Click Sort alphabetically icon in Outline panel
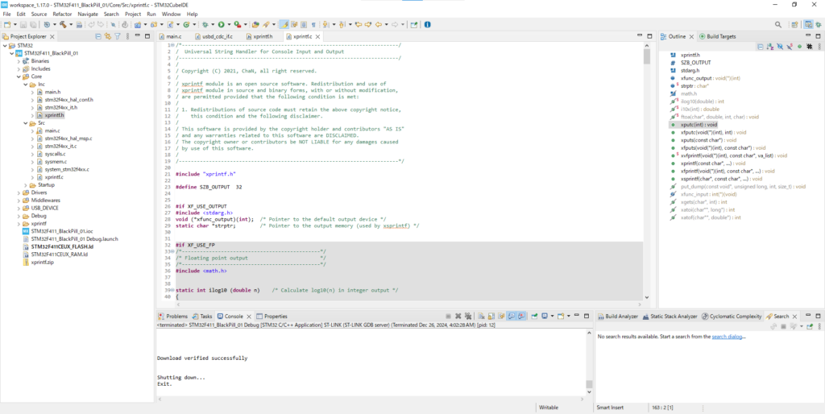This screenshot has width=825, height=414. (x=770, y=46)
